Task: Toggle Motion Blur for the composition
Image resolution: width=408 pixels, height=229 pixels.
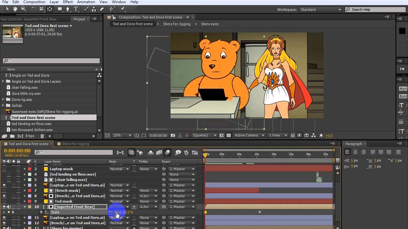Action: point(168,153)
